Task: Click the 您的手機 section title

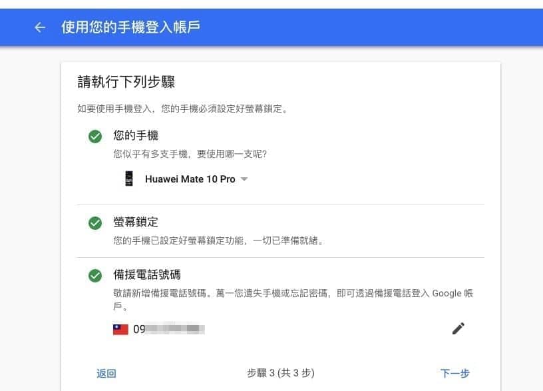Action: pos(136,135)
